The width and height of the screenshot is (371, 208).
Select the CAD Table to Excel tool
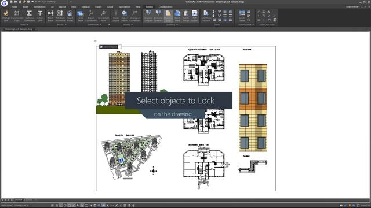pos(206,16)
